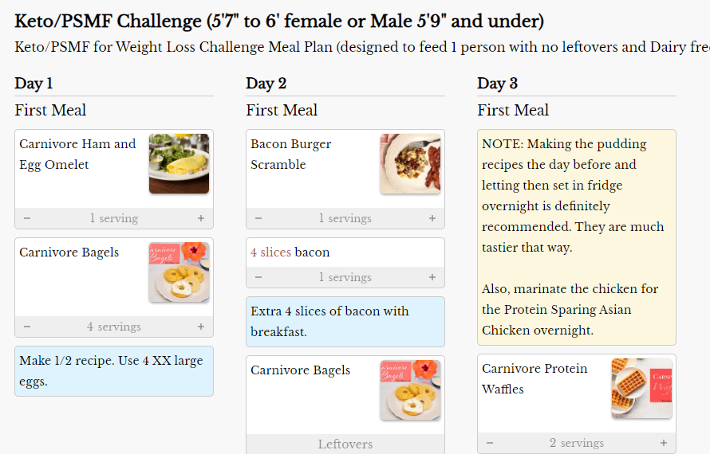This screenshot has width=710, height=454.
Task: Click the '4 slices' bacon quantity link
Action: coord(270,252)
